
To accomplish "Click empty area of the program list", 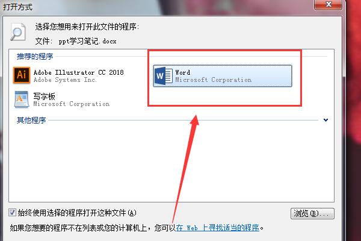I will click(x=171, y=161).
